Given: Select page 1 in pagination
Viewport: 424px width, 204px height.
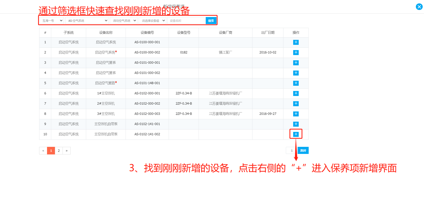Looking at the screenshot, I should (x=51, y=151).
